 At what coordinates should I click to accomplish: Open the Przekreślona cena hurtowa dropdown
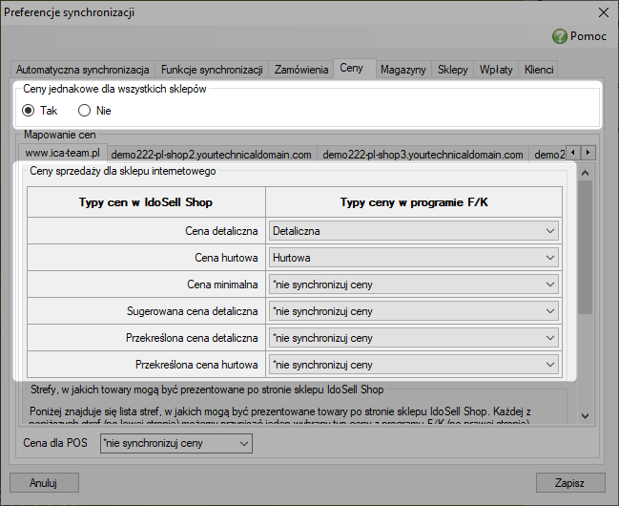coord(414,365)
